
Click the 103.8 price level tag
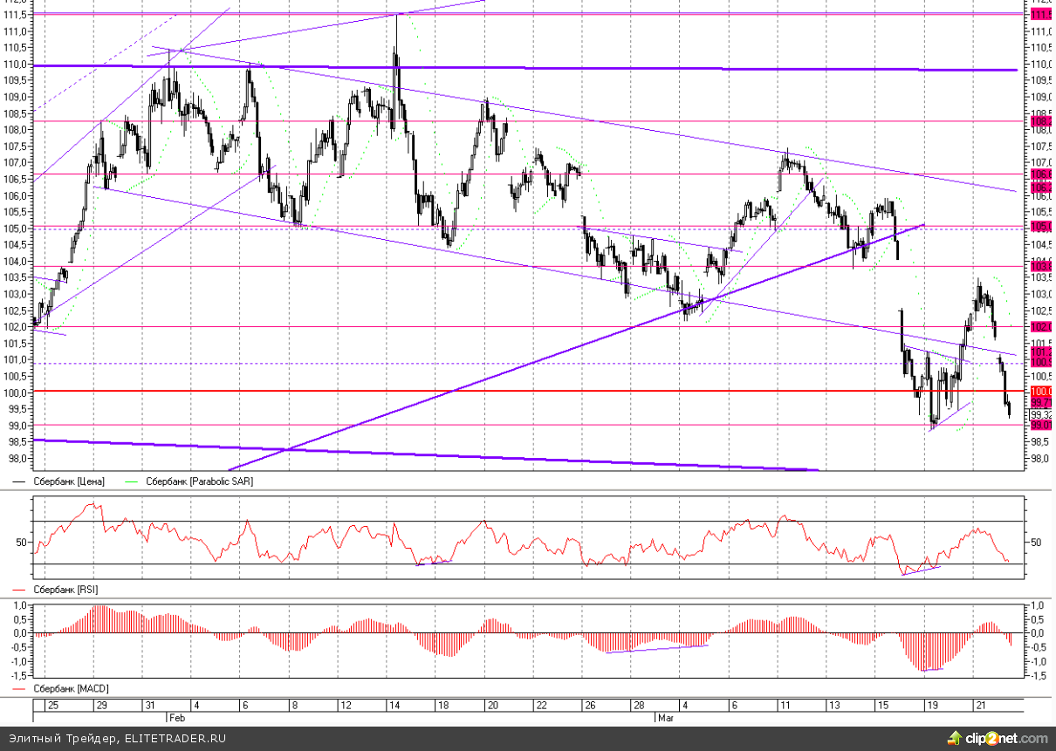(x=1041, y=266)
